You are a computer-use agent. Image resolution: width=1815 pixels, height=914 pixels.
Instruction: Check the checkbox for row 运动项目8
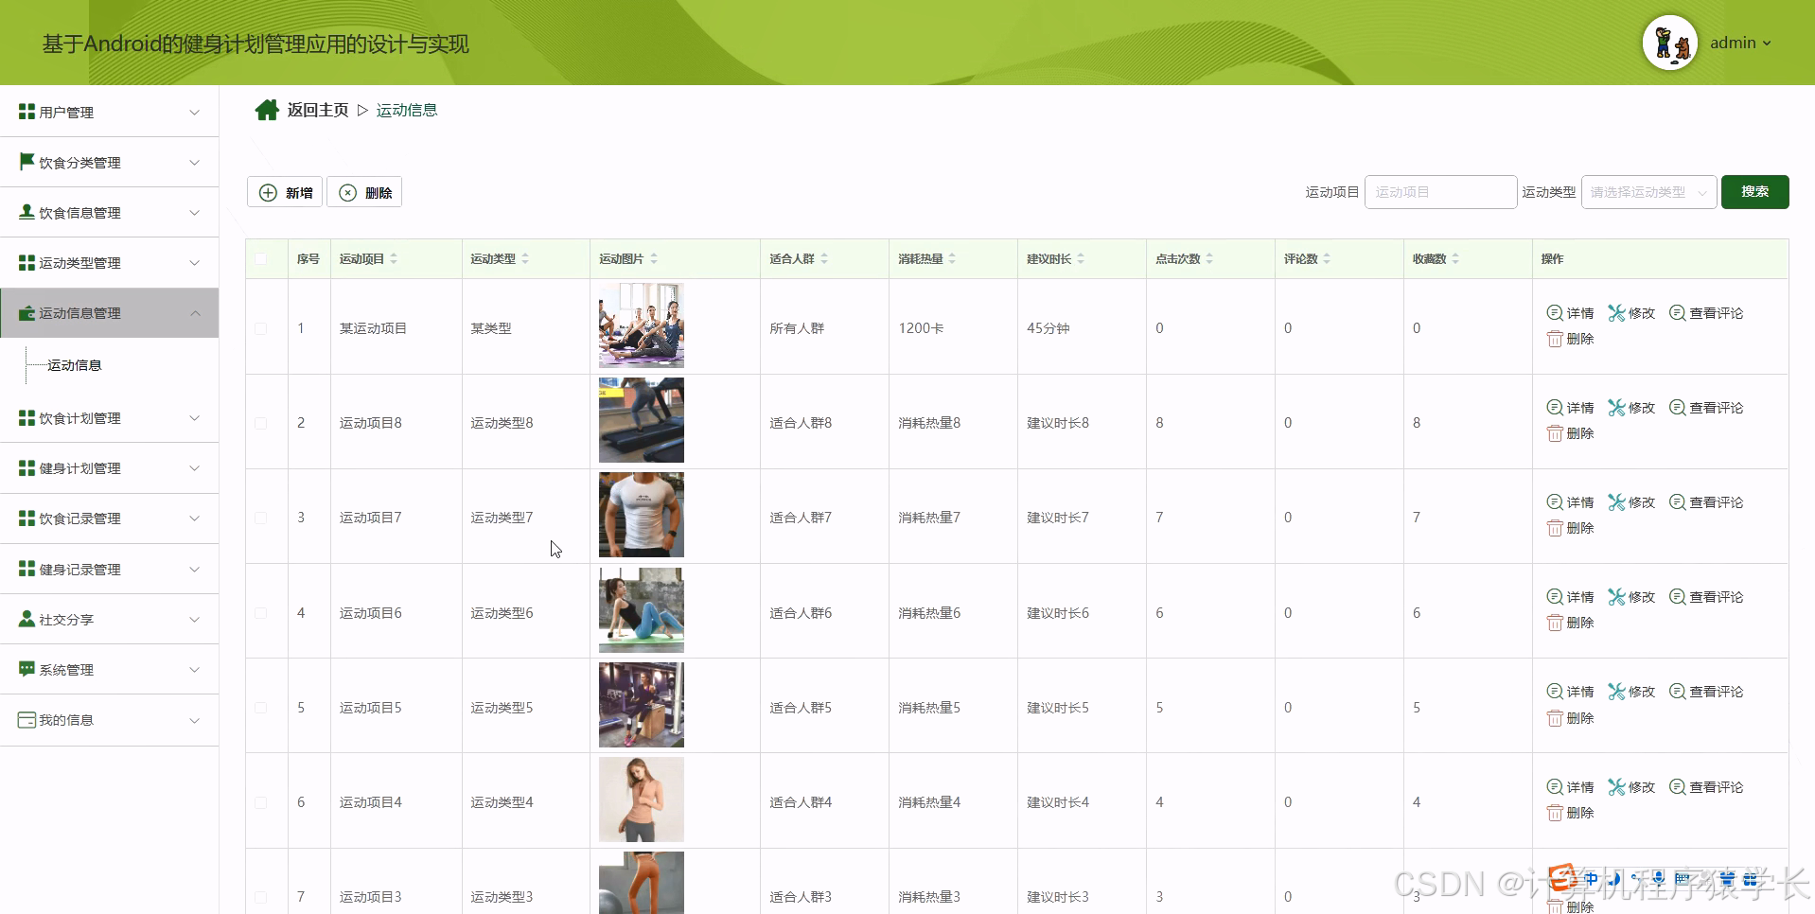pos(260,423)
